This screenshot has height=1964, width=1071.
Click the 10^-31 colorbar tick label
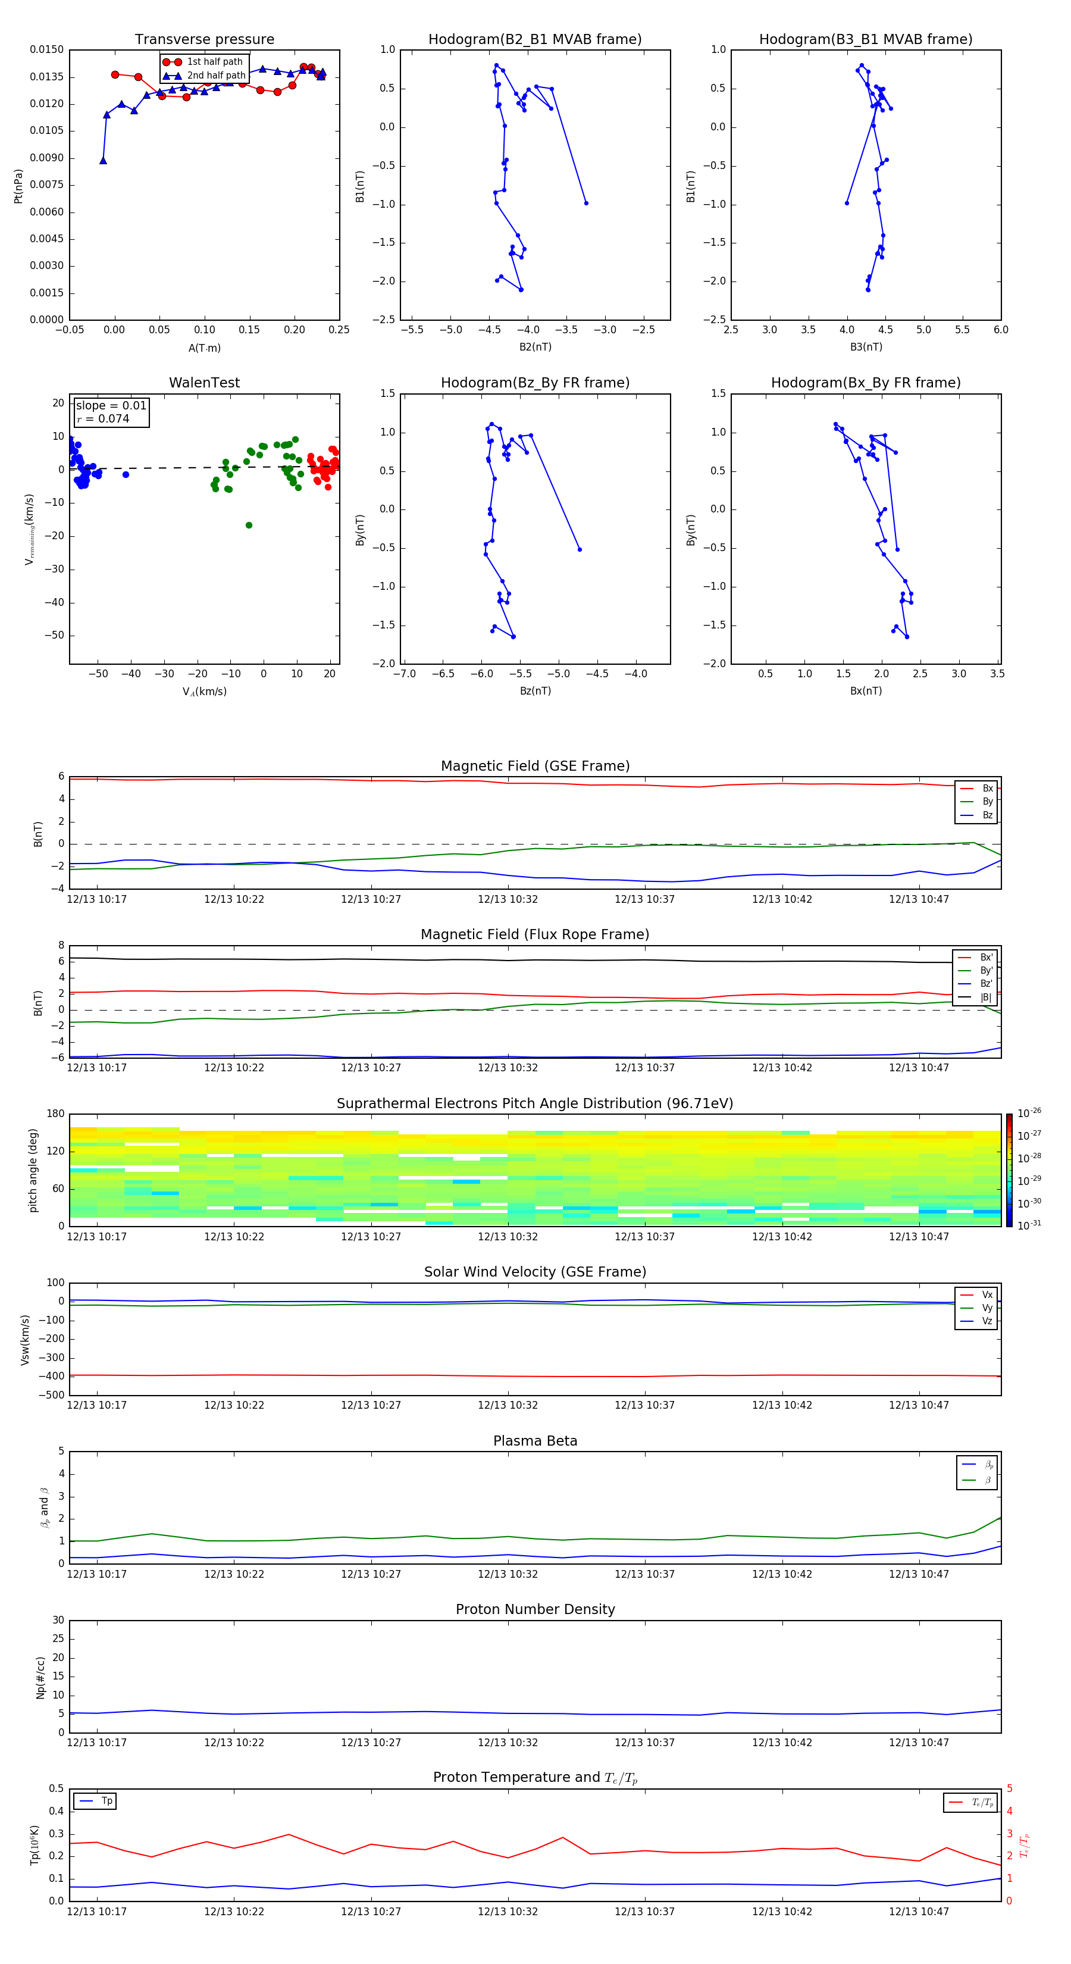tap(1029, 1225)
